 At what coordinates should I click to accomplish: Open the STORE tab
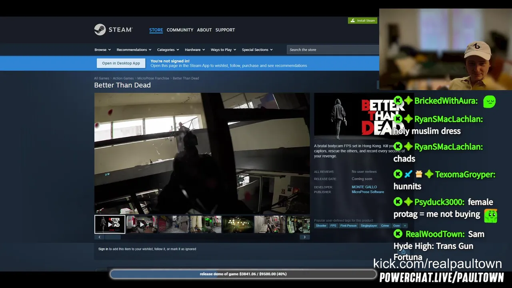(x=156, y=30)
